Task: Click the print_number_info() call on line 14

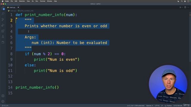Action: pyautogui.click(x=37, y=87)
